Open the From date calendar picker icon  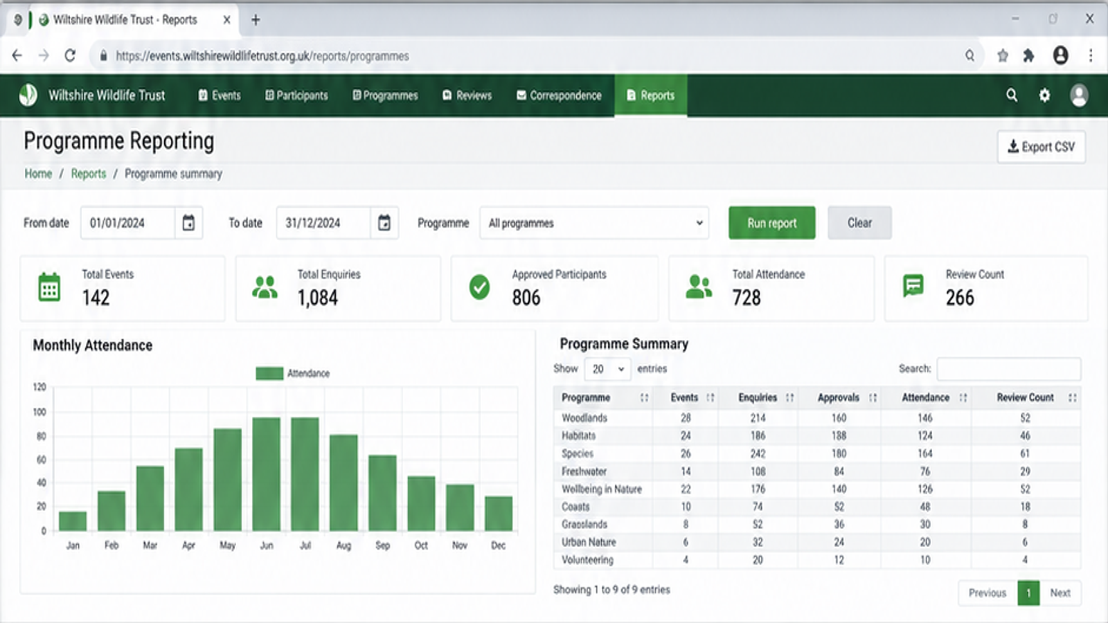click(x=188, y=223)
